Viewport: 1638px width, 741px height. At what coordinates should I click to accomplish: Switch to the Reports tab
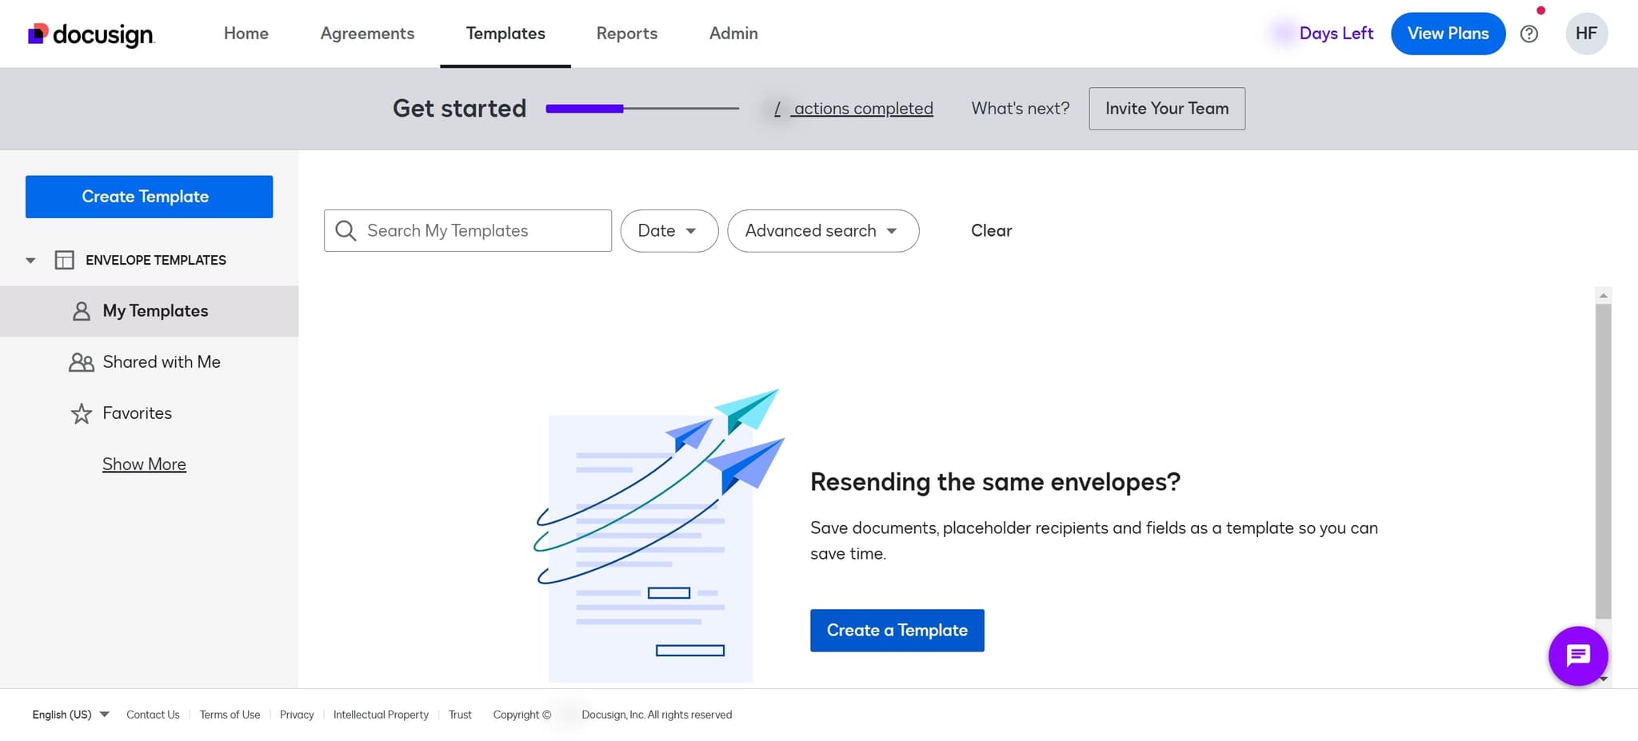pyautogui.click(x=626, y=34)
